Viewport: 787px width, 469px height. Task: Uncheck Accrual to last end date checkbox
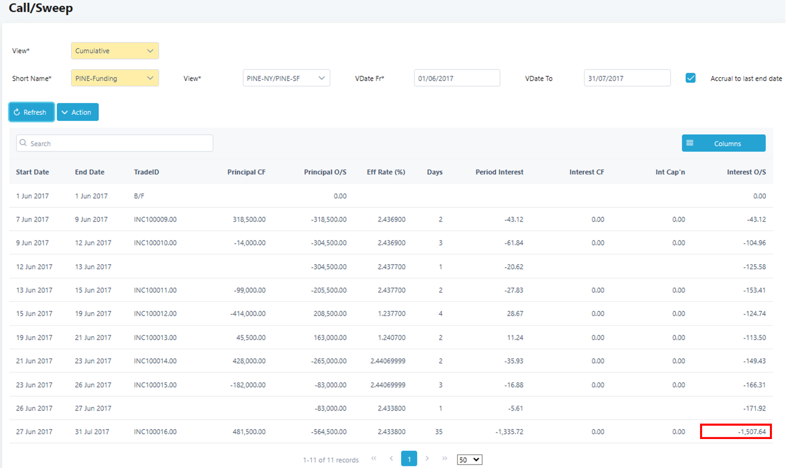pos(690,78)
